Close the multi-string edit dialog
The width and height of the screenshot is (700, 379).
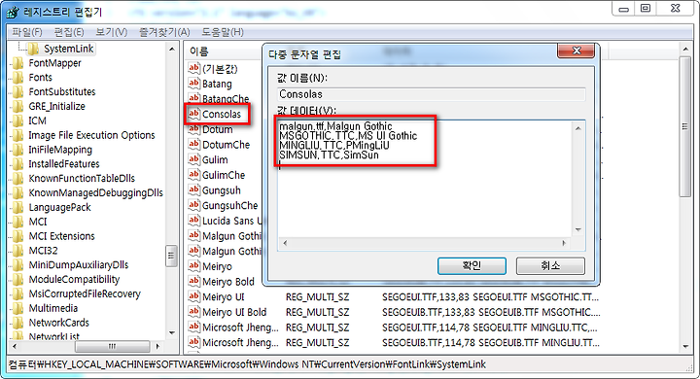pos(576,51)
